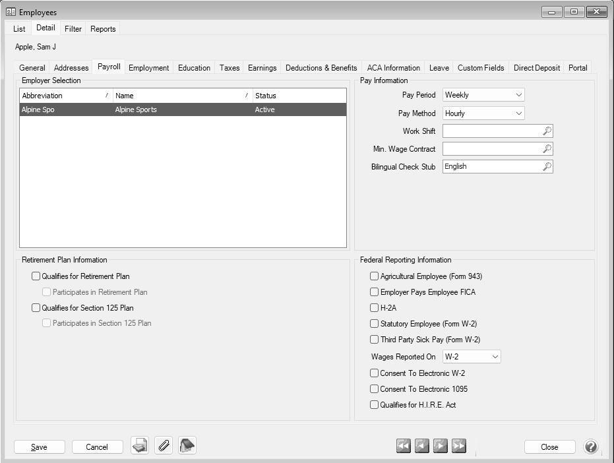The image size is (614, 463).
Task: Open help with the question mark icon
Action: [x=591, y=447]
